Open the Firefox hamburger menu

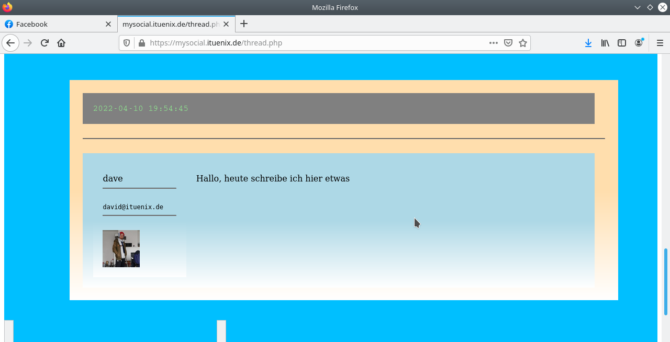(x=660, y=43)
